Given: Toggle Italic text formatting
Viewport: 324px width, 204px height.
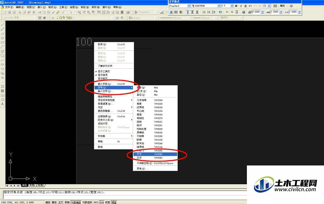Looking at the screenshot, I should pyautogui.click(x=241, y=6).
